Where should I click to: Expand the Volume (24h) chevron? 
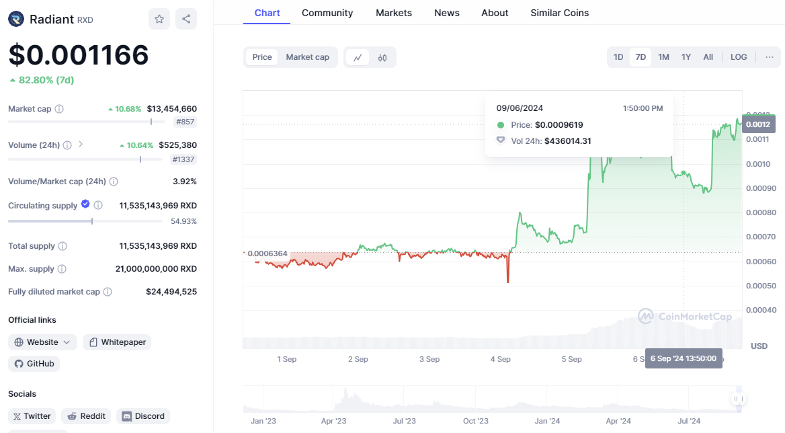pyautogui.click(x=81, y=145)
